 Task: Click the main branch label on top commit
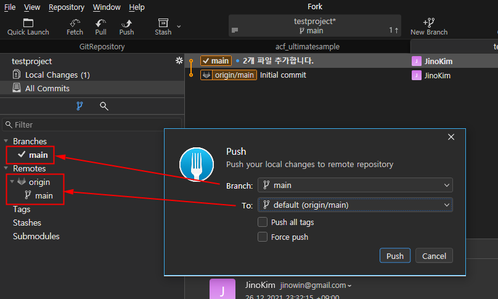coord(216,60)
